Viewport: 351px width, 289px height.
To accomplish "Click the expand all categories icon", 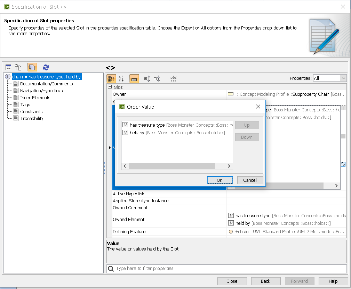I will click(147, 79).
